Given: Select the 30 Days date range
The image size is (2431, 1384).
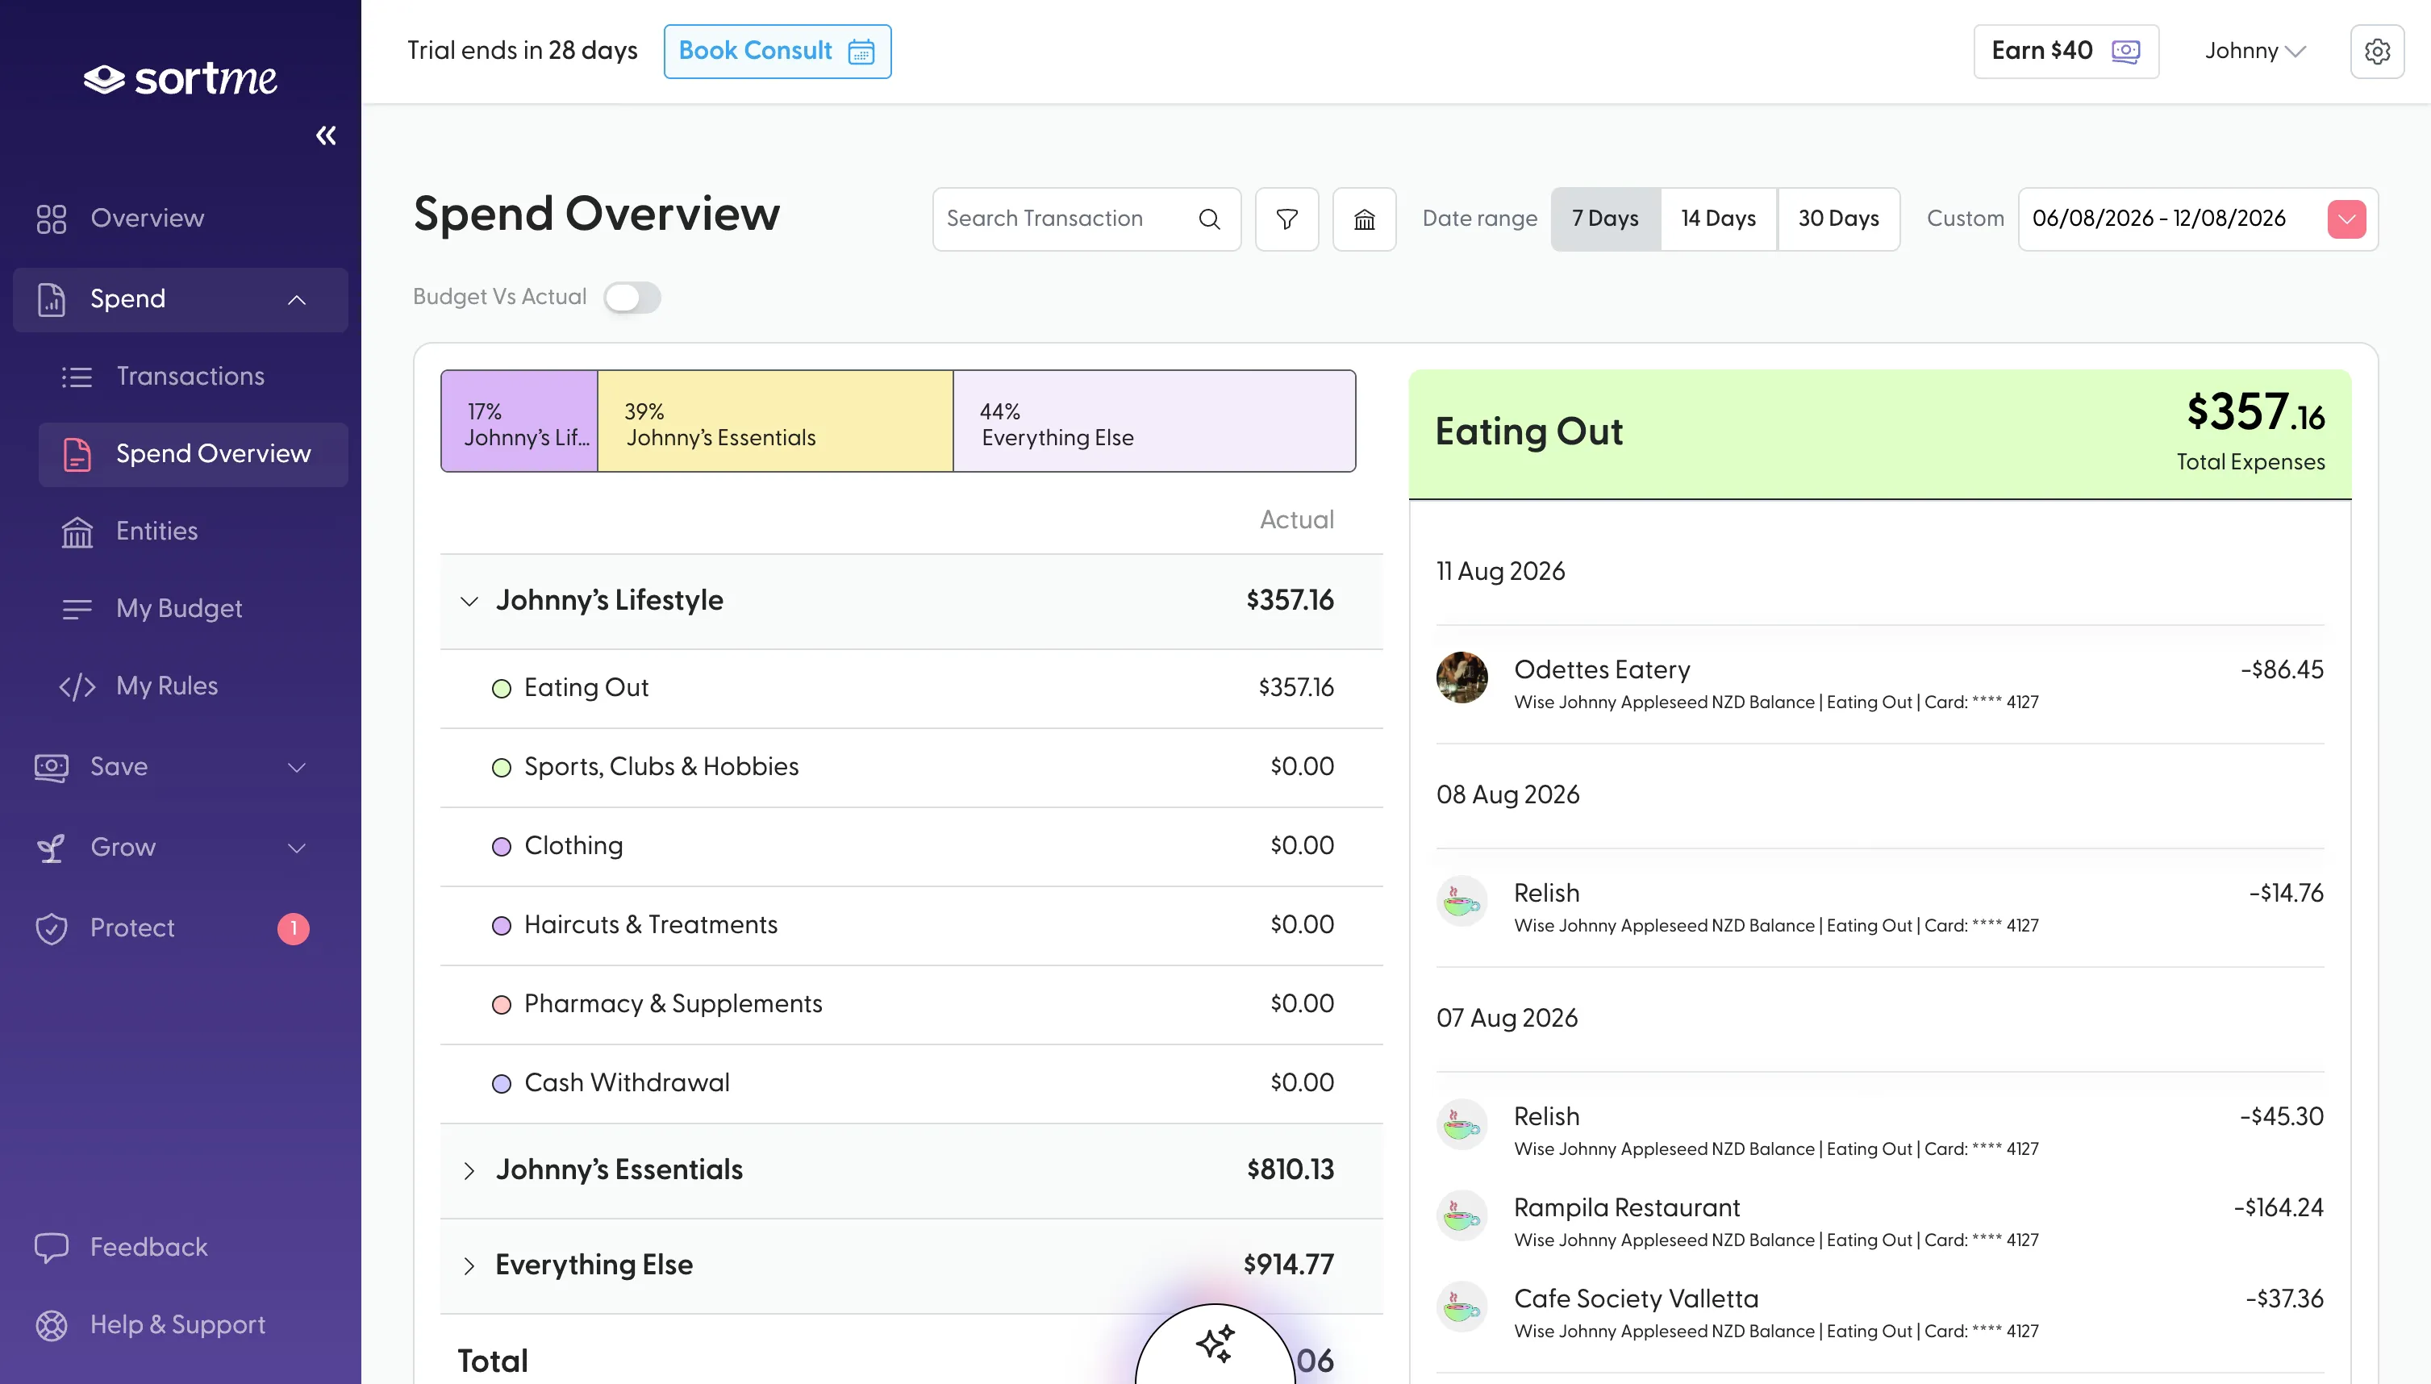Looking at the screenshot, I should click(1838, 219).
